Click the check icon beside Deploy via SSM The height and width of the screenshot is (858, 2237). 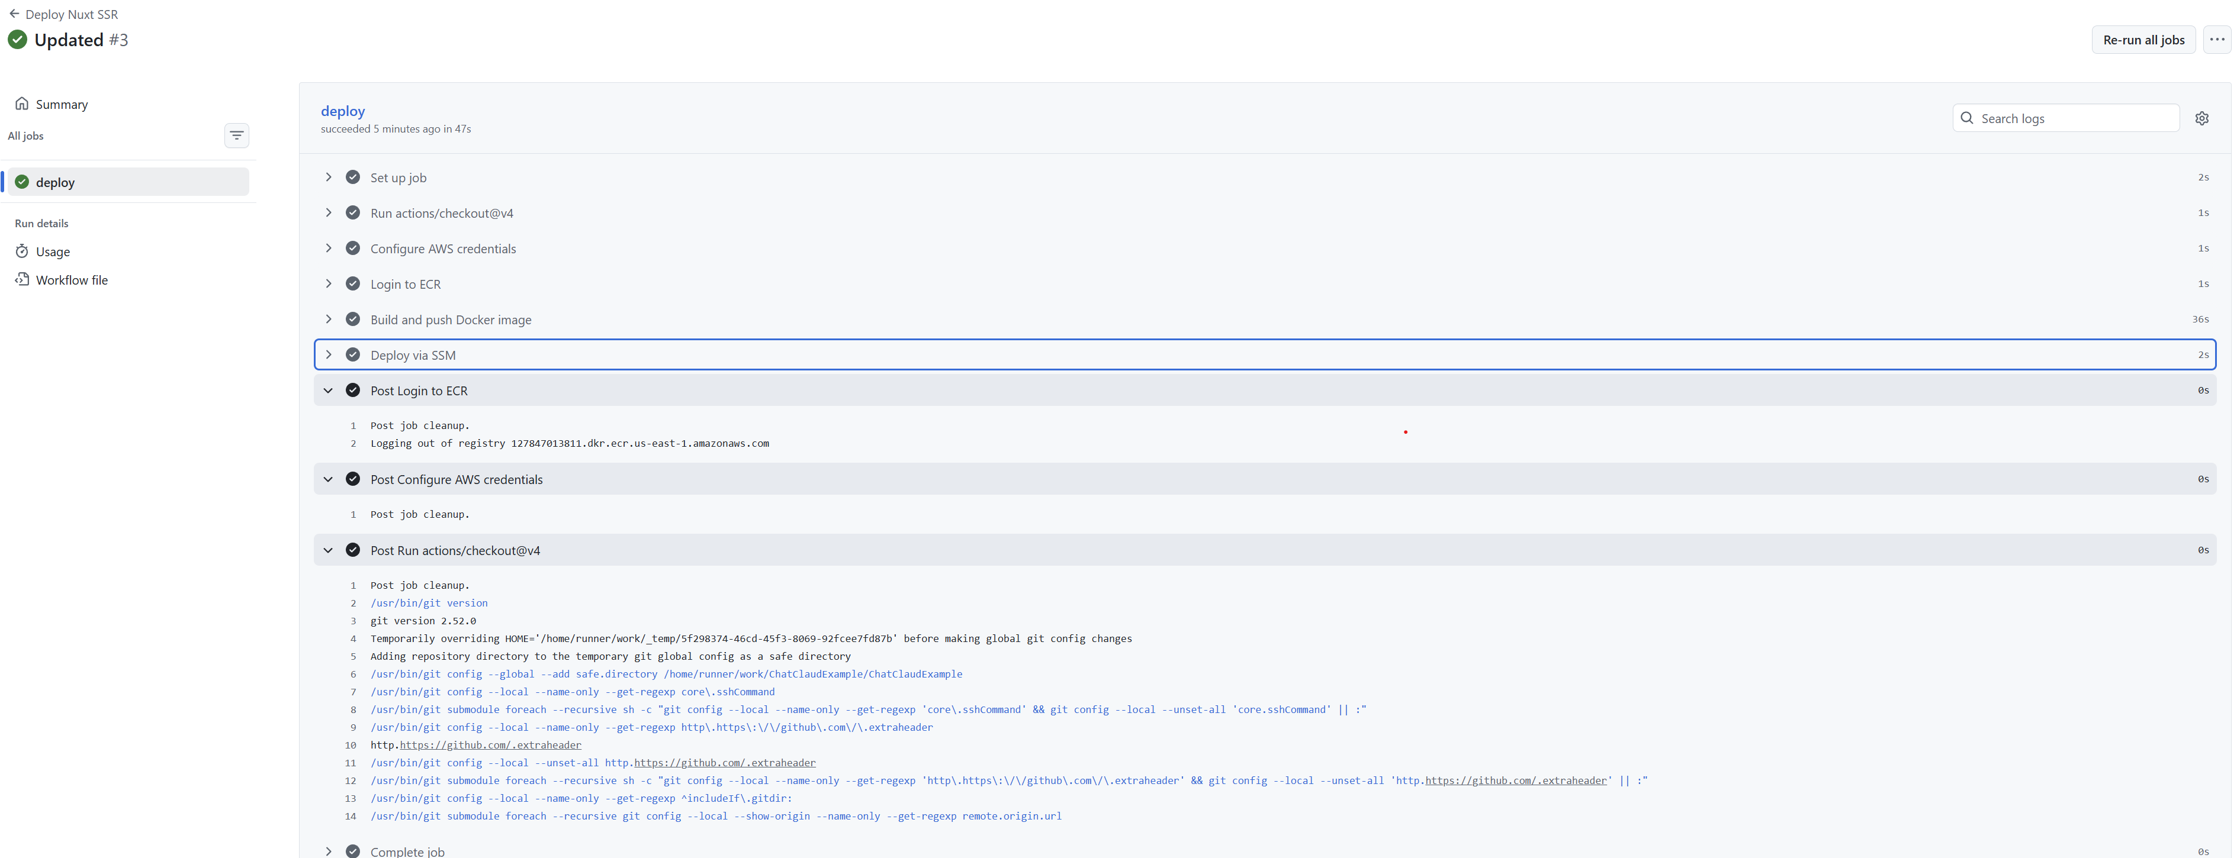352,355
